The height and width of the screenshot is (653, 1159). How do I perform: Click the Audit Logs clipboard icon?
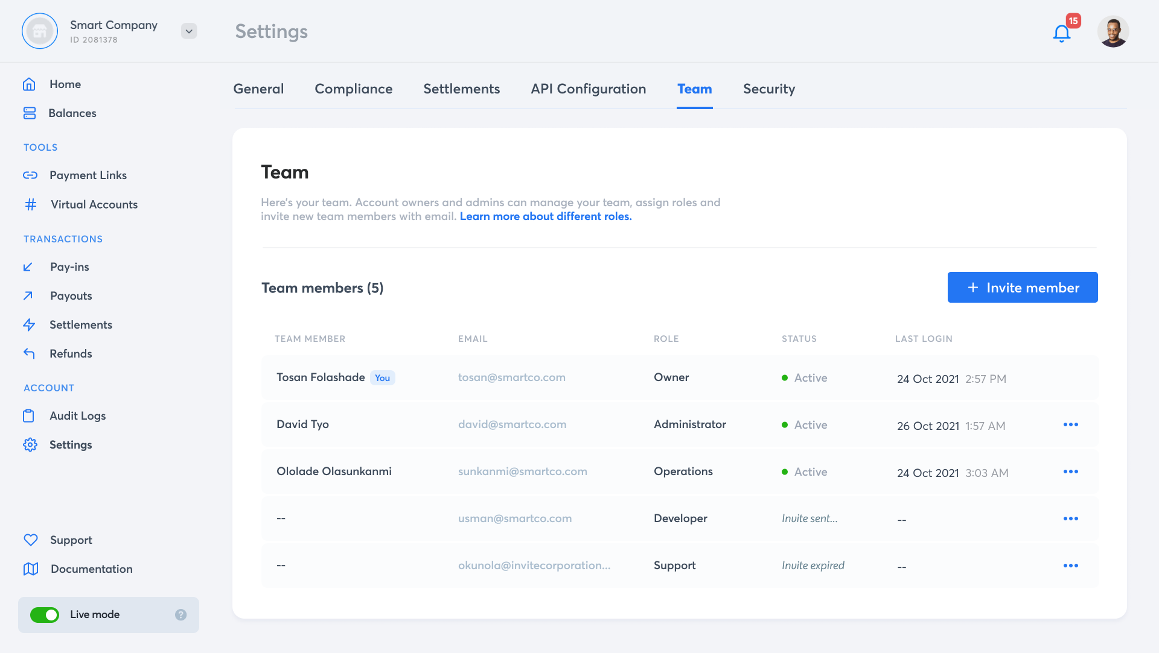pos(28,416)
